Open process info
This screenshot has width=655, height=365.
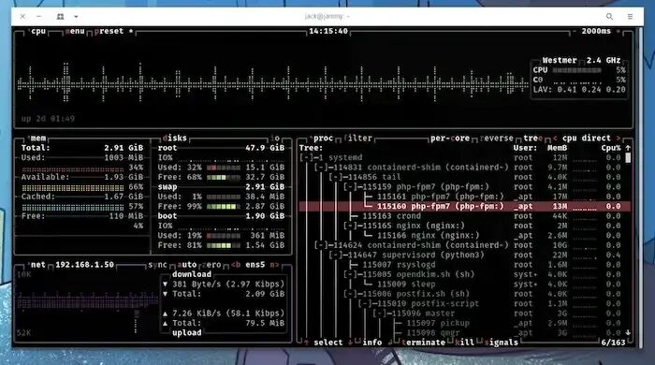(371, 343)
